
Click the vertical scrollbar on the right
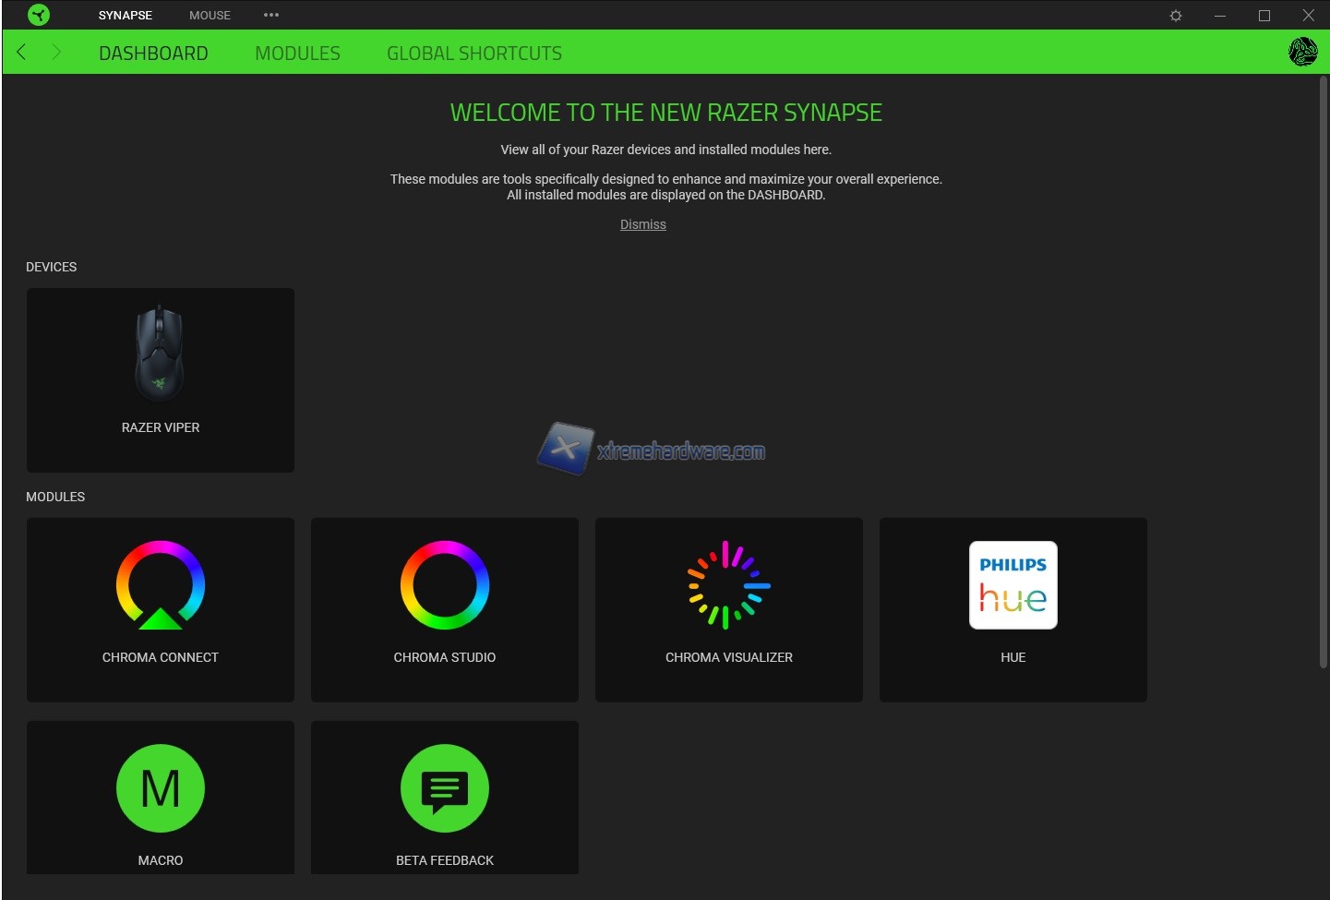[x=1323, y=369]
